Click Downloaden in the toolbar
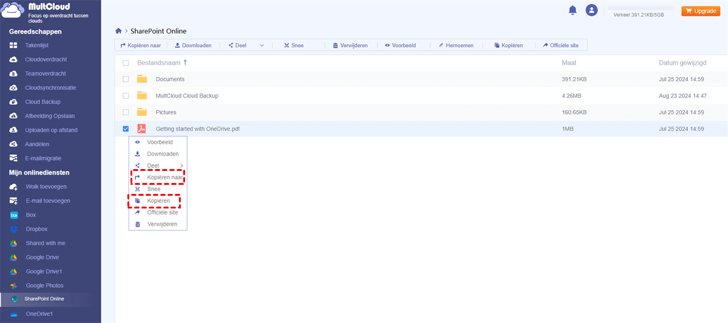Image resolution: width=728 pixels, height=323 pixels. coord(193,45)
